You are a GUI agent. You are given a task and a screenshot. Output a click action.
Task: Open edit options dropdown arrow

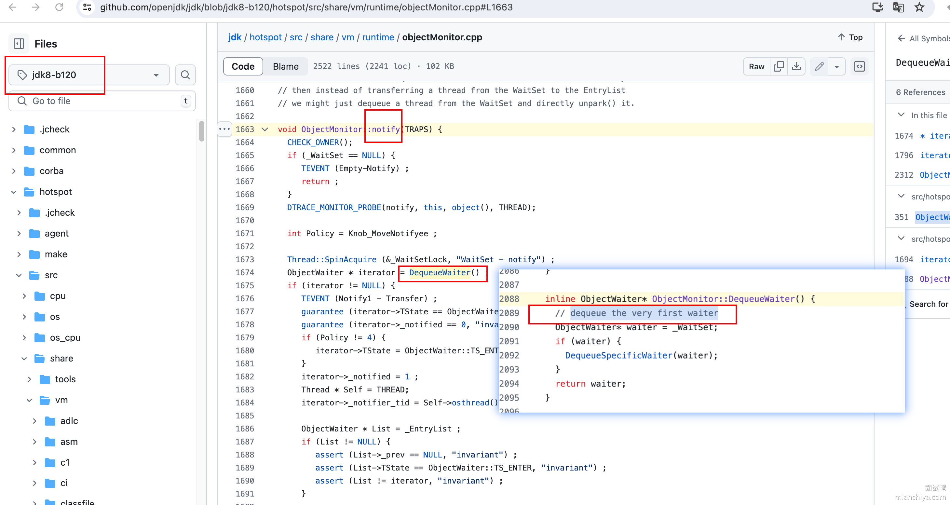point(837,66)
